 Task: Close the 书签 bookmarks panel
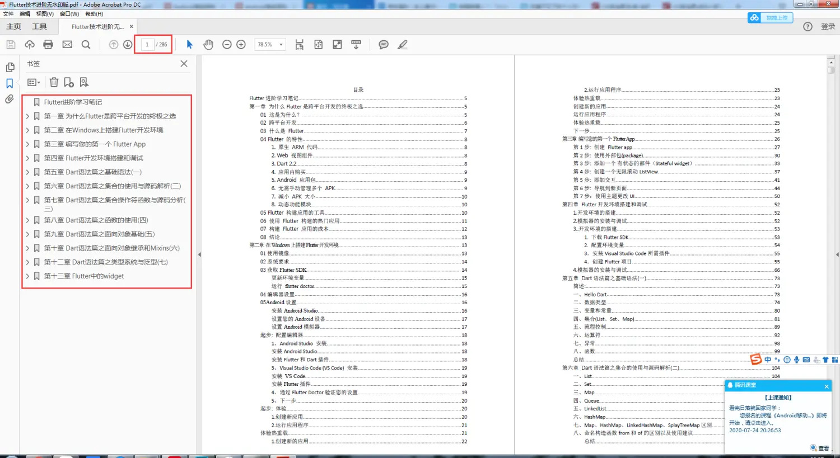coord(184,64)
